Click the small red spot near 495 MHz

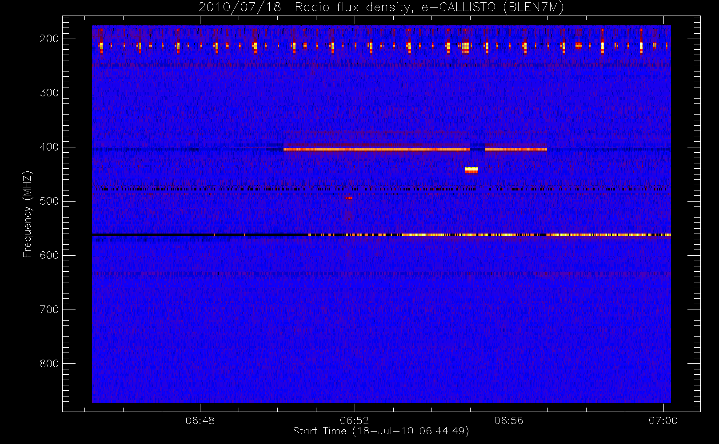coord(349,198)
